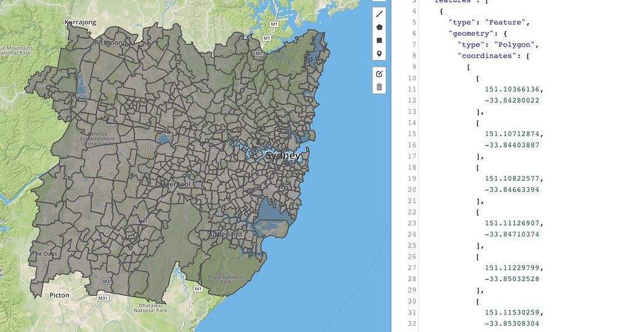This screenshot has height=332, width=628.
Task: Click the Kurrajong place label
Action: click(80, 22)
